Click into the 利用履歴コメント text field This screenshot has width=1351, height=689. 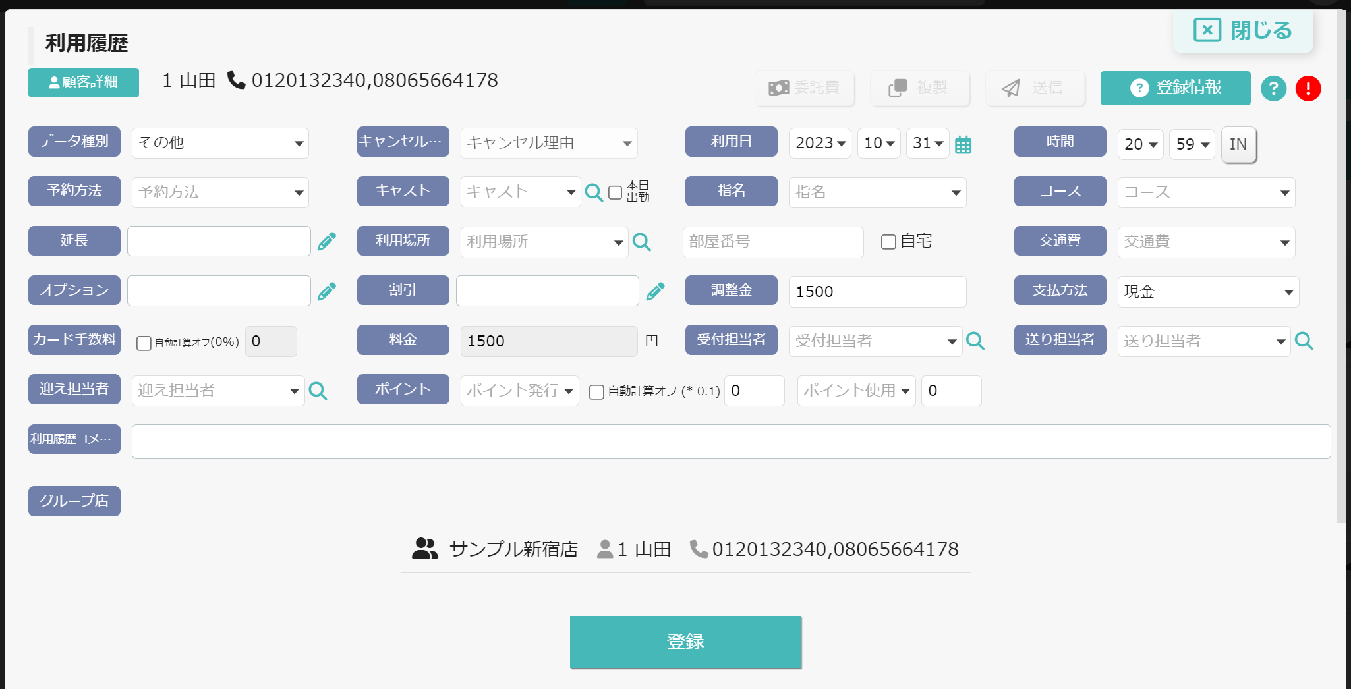pos(731,441)
